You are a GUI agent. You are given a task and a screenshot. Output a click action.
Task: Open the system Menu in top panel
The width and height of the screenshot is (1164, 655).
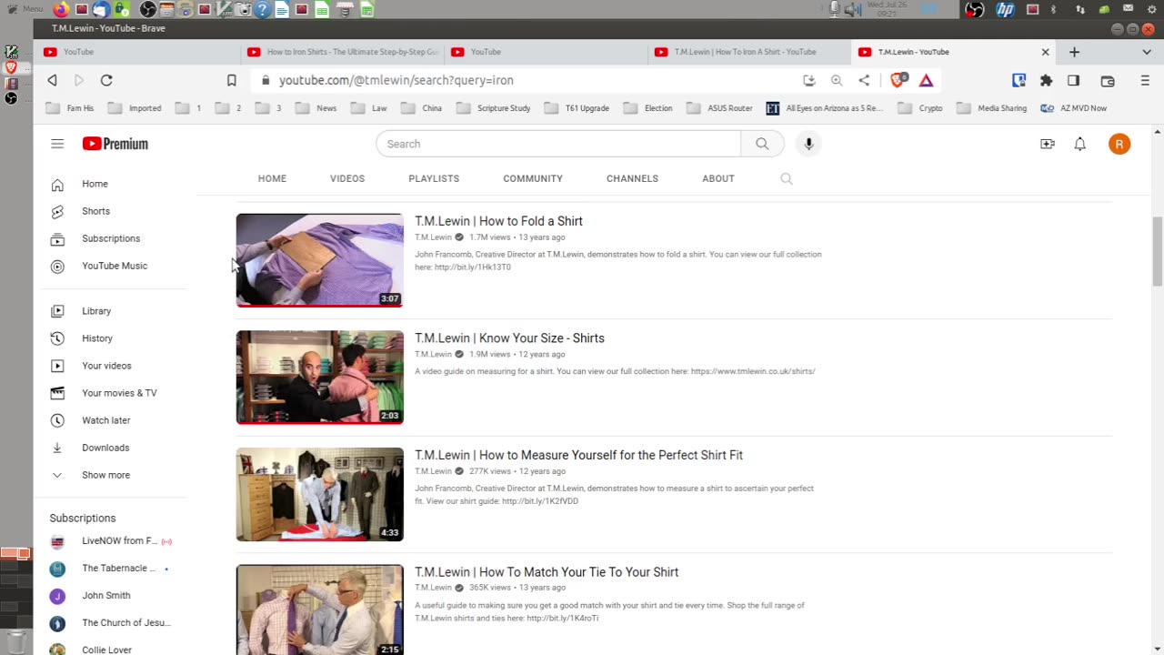coord(26,9)
